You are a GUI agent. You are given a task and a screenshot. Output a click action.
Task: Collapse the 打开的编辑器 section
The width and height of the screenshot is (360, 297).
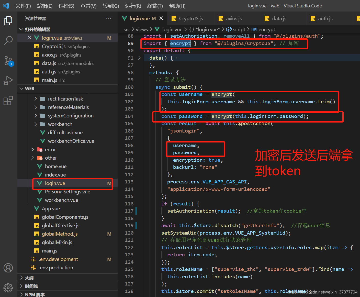(67, 29)
